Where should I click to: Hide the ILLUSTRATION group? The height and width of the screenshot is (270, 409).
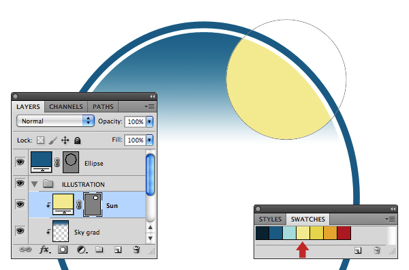coord(20,183)
